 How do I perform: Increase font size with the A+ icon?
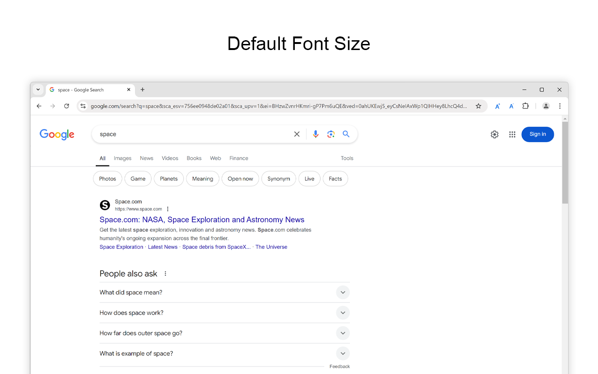point(497,106)
